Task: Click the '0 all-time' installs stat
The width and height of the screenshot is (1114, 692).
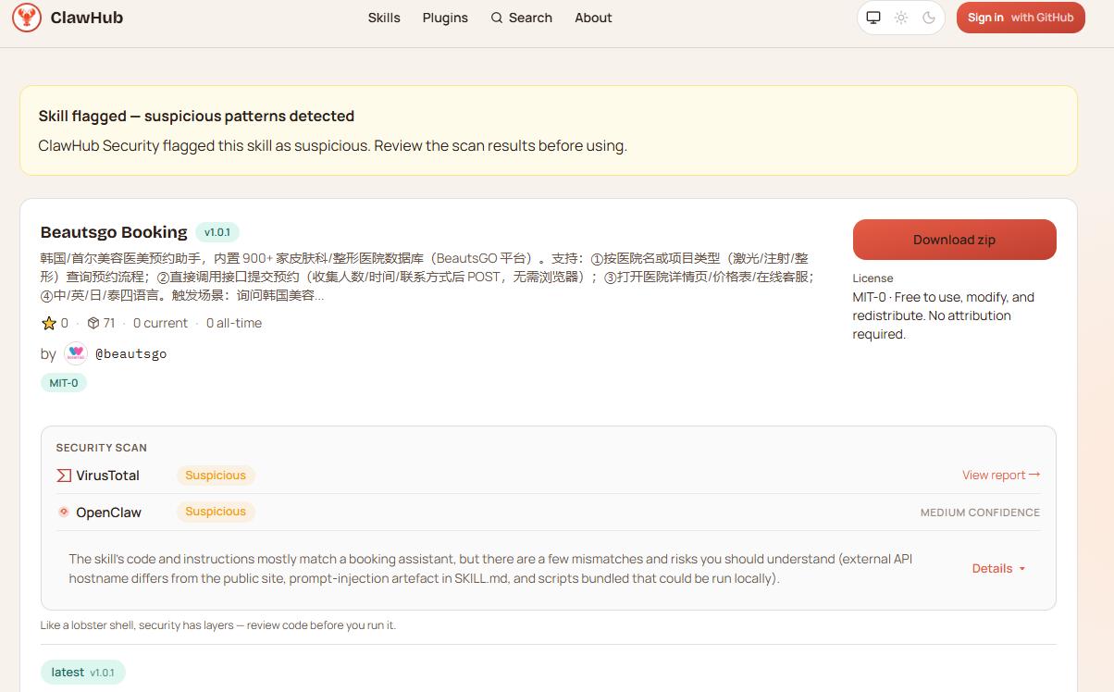Action: pyautogui.click(x=234, y=323)
